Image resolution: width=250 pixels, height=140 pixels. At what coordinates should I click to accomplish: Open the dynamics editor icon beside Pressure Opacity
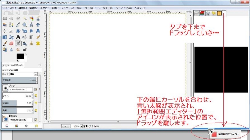click(x=36, y=120)
